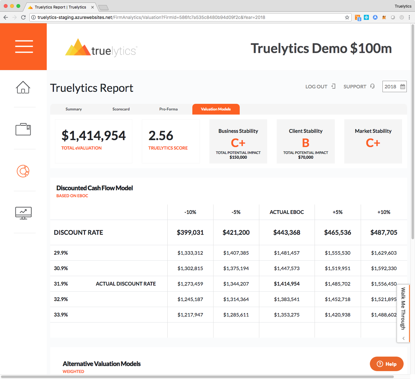Open Chrome three-dot menu
The height and width of the screenshot is (379, 415).
pyautogui.click(x=409, y=17)
